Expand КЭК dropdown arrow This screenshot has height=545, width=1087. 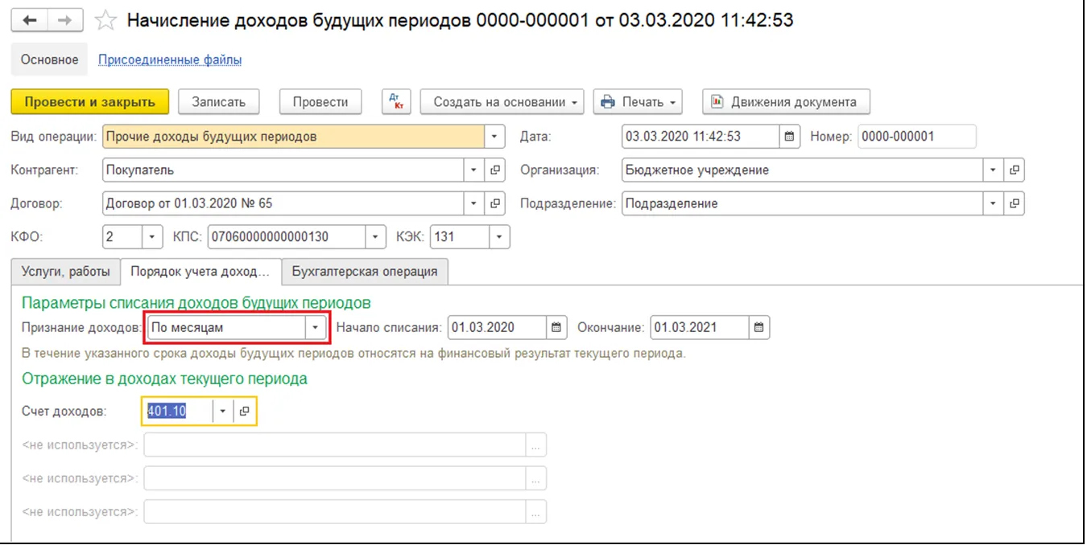coord(500,237)
